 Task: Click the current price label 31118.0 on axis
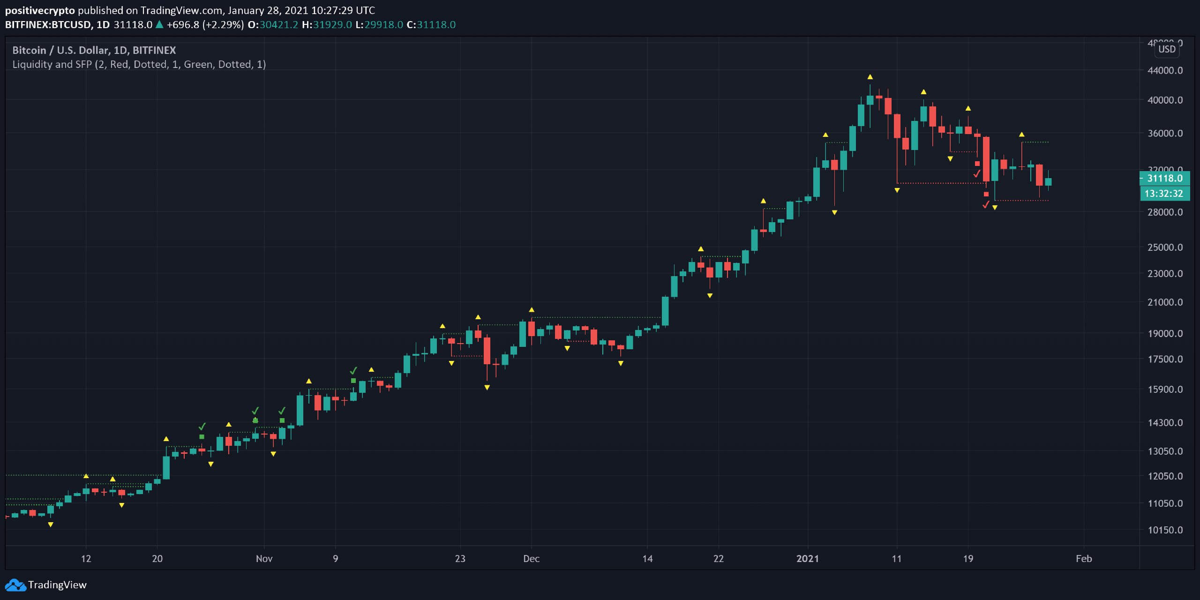click(1165, 178)
